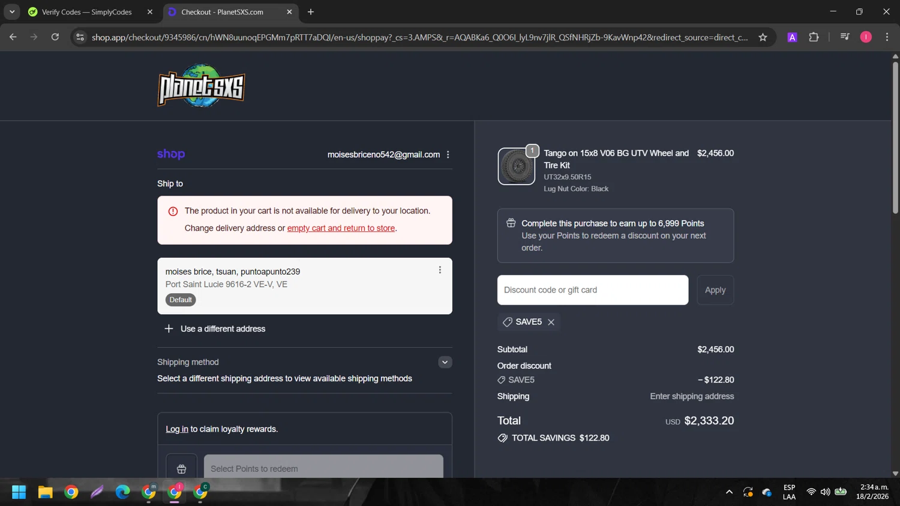Click empty cart and return to store link
Viewport: 900px width, 506px height.
pos(341,228)
